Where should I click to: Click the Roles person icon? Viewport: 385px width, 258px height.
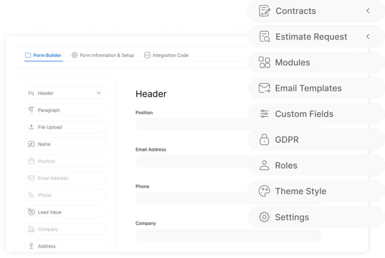pyautogui.click(x=265, y=165)
